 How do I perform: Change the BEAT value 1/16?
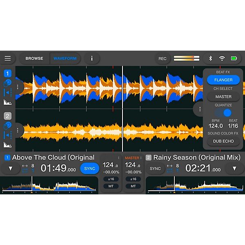(x=233, y=126)
